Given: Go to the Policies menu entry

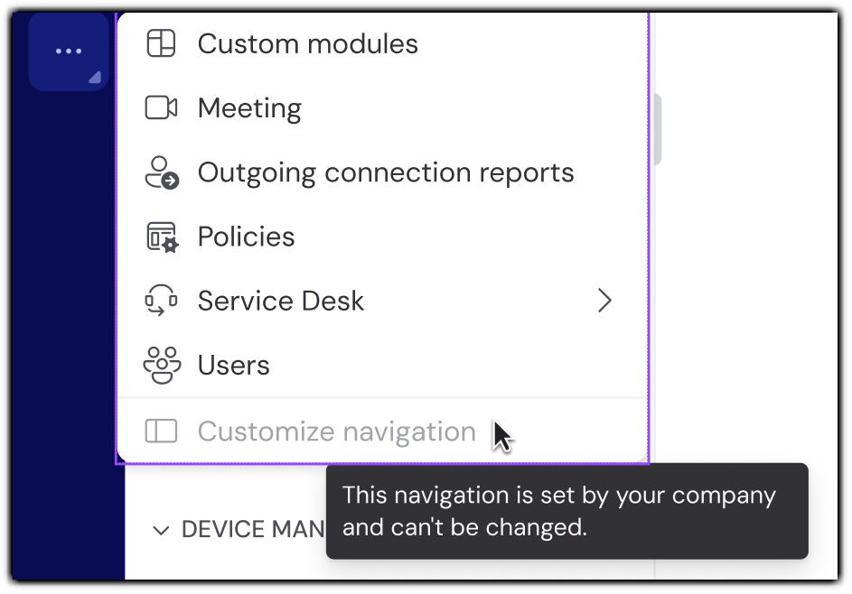Looking at the screenshot, I should 246,237.
